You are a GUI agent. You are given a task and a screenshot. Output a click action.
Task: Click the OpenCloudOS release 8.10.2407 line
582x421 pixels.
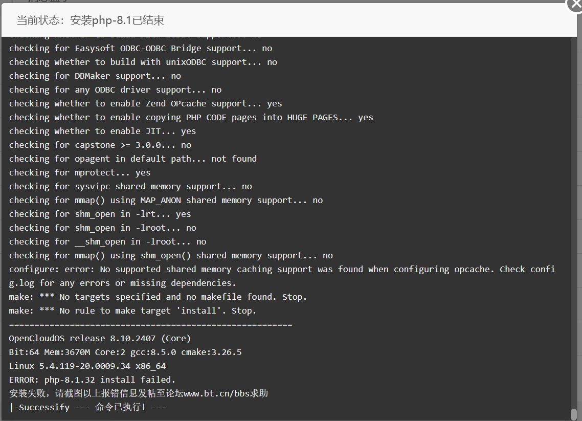(100, 338)
